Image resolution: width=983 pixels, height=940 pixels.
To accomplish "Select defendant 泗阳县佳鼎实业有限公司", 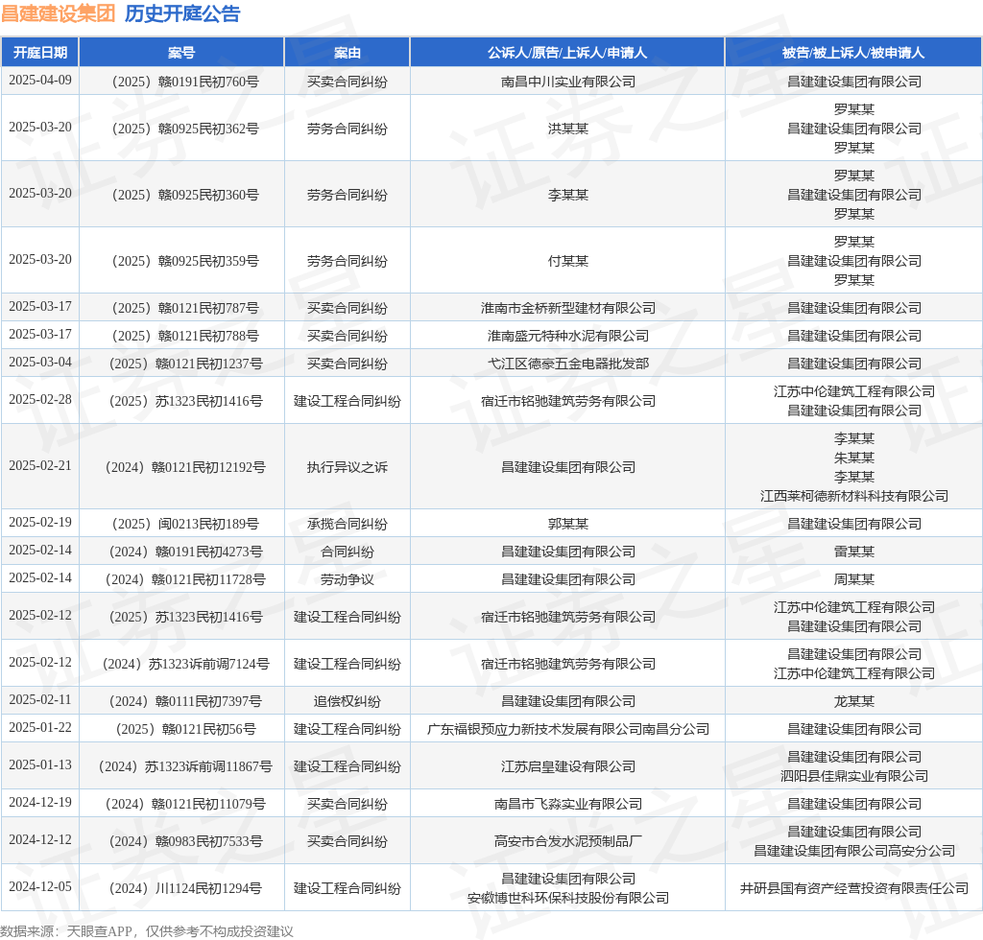I will [x=853, y=776].
